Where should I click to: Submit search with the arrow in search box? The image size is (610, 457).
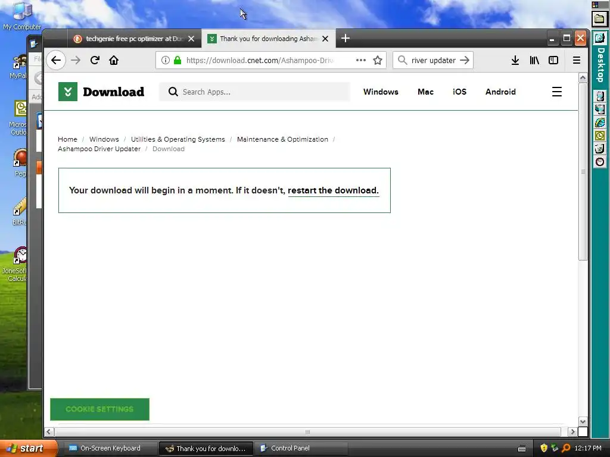coord(465,60)
